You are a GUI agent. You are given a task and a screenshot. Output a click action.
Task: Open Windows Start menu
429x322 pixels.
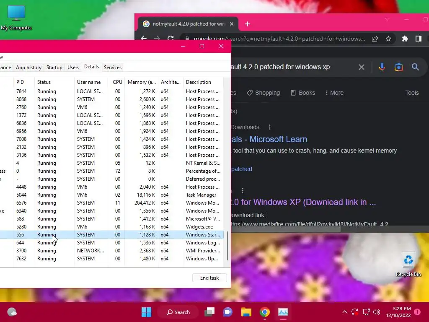pyautogui.click(x=146, y=312)
